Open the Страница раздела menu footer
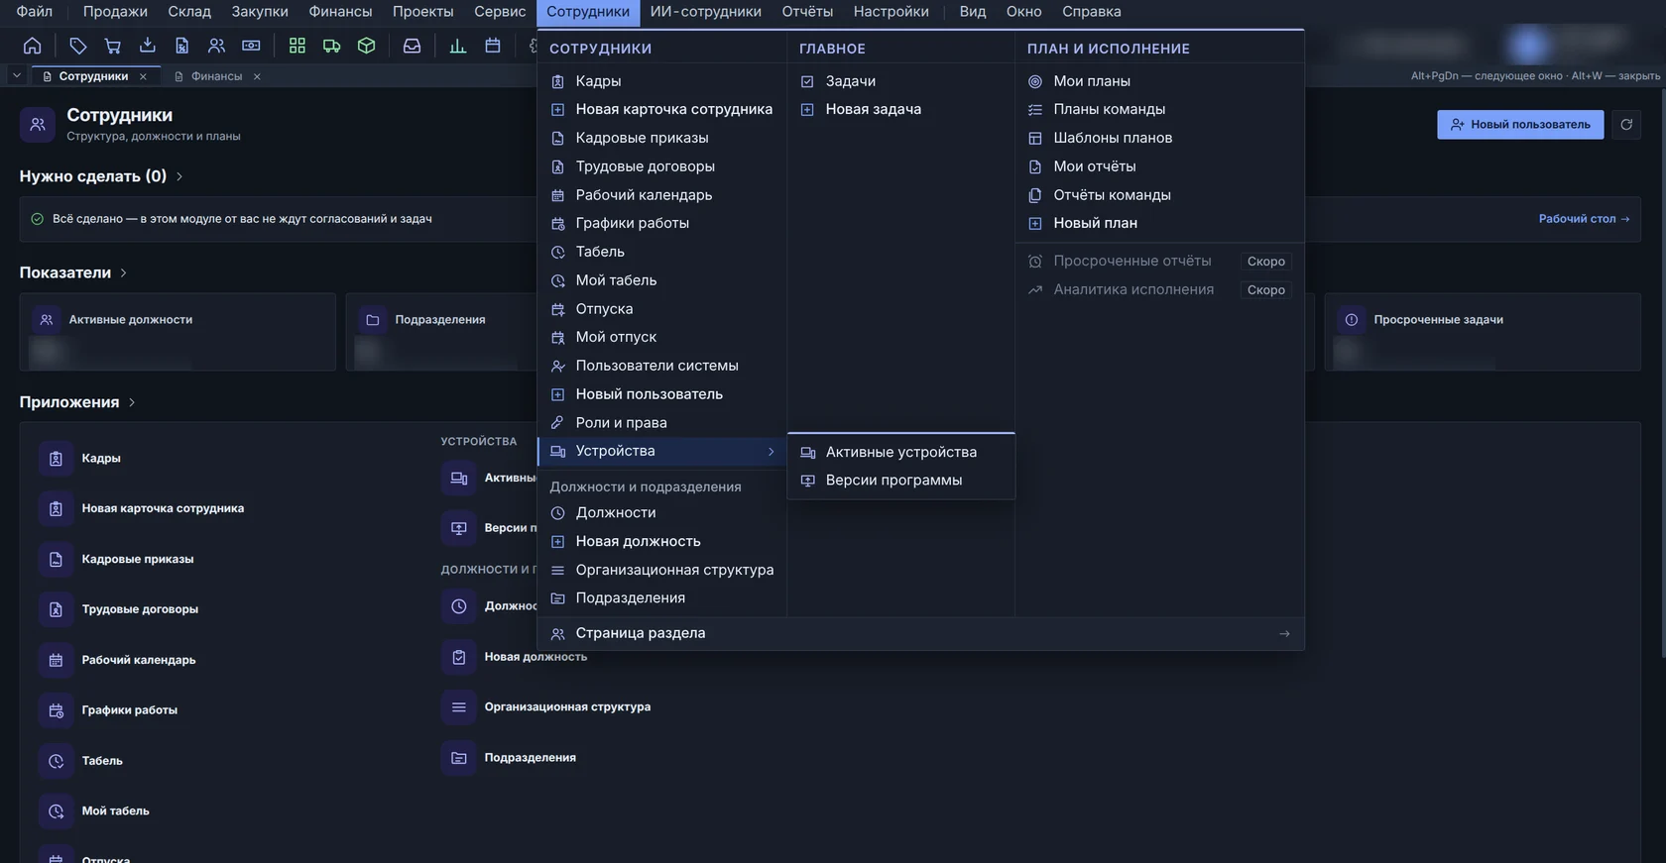1666x863 pixels. pyautogui.click(x=920, y=633)
